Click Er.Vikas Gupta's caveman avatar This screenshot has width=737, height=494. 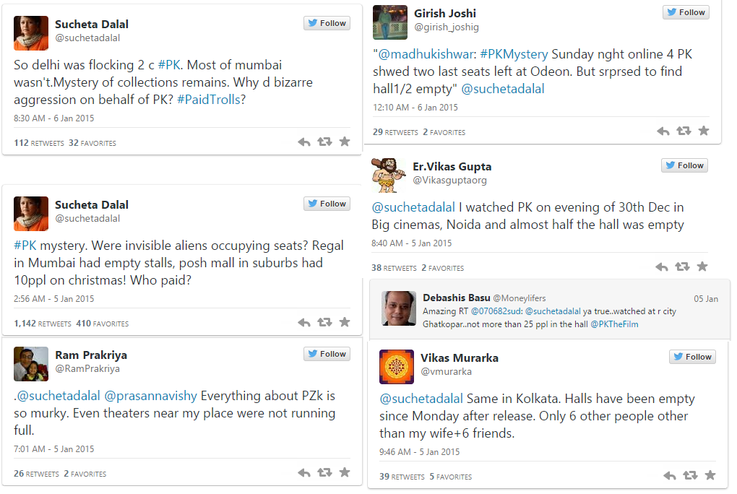[389, 175]
